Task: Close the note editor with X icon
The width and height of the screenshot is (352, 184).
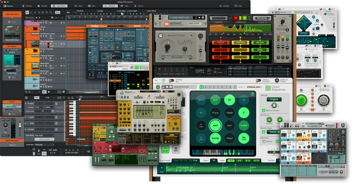Action: point(26,98)
